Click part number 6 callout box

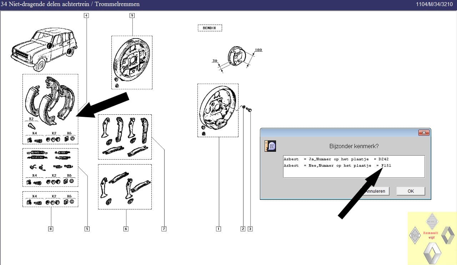[x=126, y=229]
